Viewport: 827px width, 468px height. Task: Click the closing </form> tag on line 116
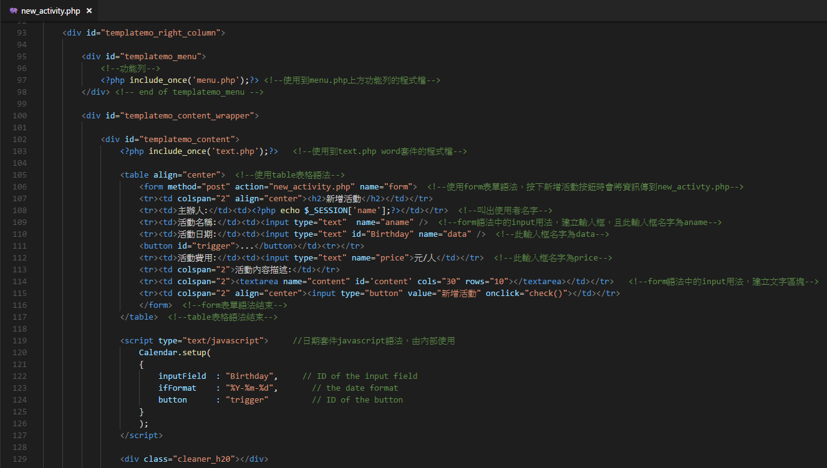[x=156, y=305]
